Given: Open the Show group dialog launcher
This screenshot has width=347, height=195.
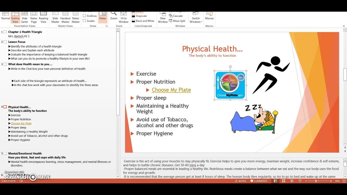Looking at the screenshot, I should (x=107, y=26).
